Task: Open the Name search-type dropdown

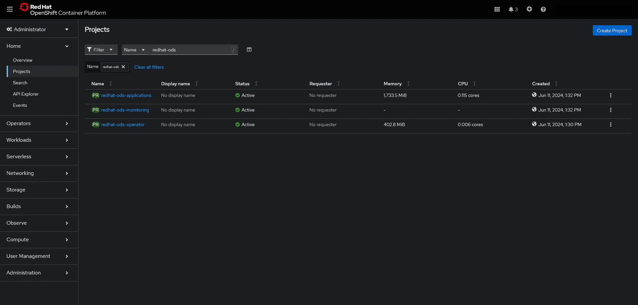Action: click(x=136, y=50)
